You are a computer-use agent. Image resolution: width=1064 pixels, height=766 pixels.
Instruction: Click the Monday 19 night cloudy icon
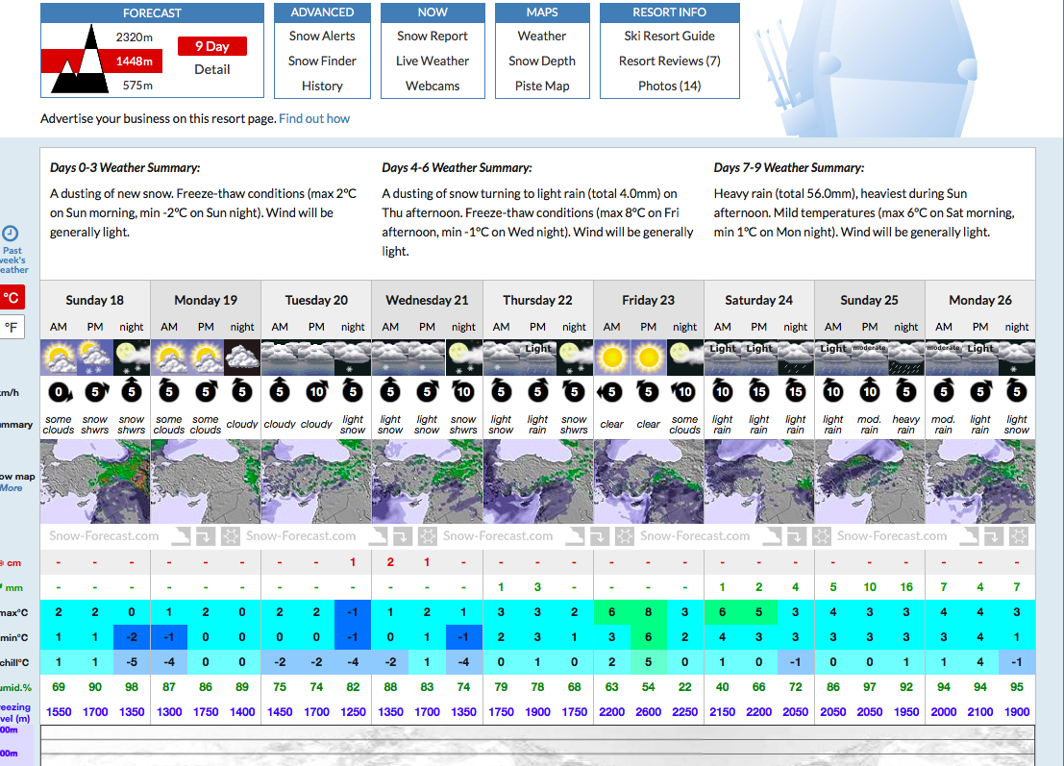coord(242,358)
